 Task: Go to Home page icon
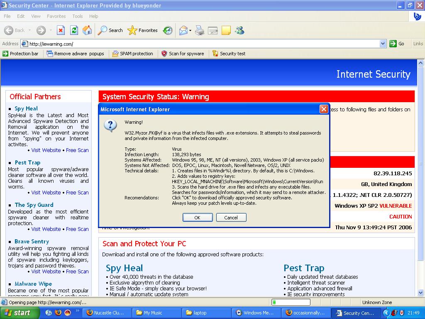pyautogui.click(x=87, y=30)
